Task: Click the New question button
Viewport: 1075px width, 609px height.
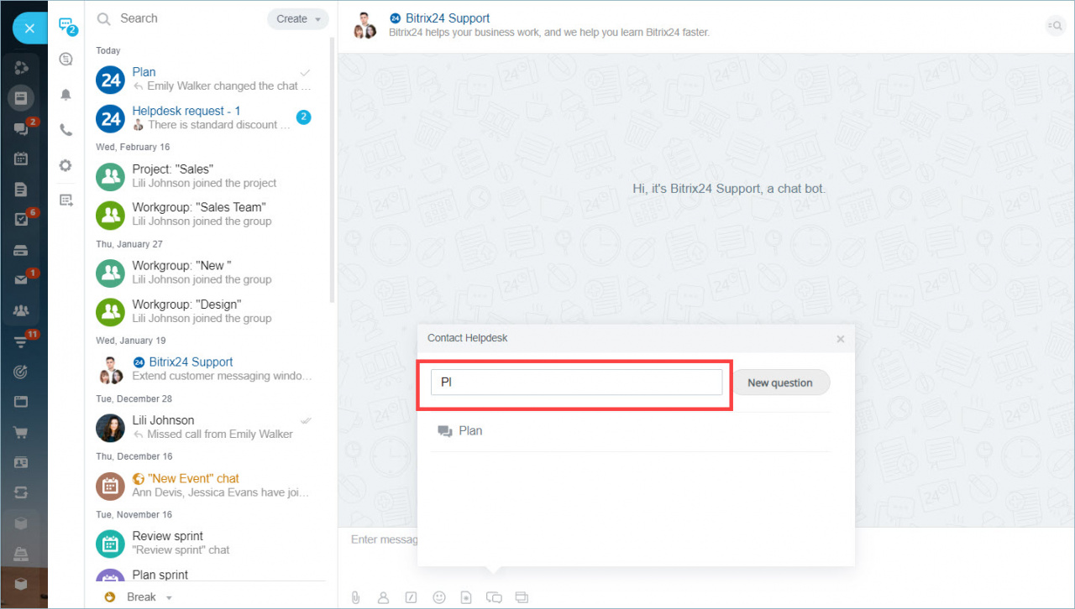Action: tap(780, 383)
